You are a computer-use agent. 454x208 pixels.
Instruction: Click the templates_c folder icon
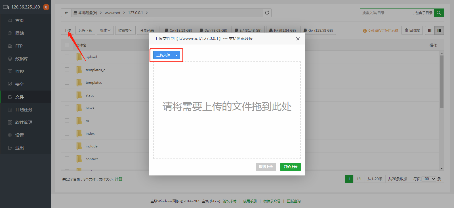(79, 70)
